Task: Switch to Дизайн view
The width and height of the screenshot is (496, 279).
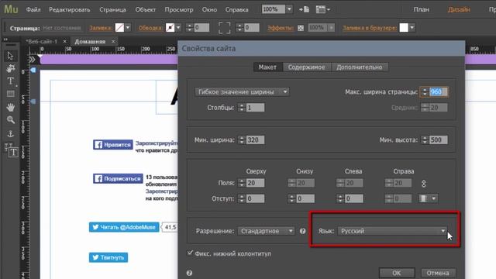Action: coord(459,9)
